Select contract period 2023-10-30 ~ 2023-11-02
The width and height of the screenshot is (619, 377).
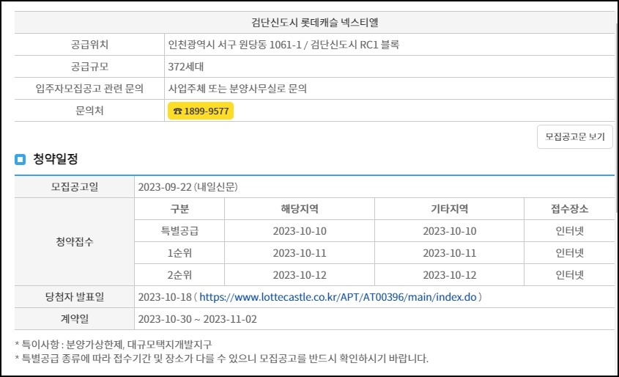[x=197, y=319]
